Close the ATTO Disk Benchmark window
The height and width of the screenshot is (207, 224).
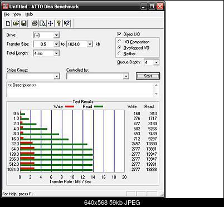[160, 7]
